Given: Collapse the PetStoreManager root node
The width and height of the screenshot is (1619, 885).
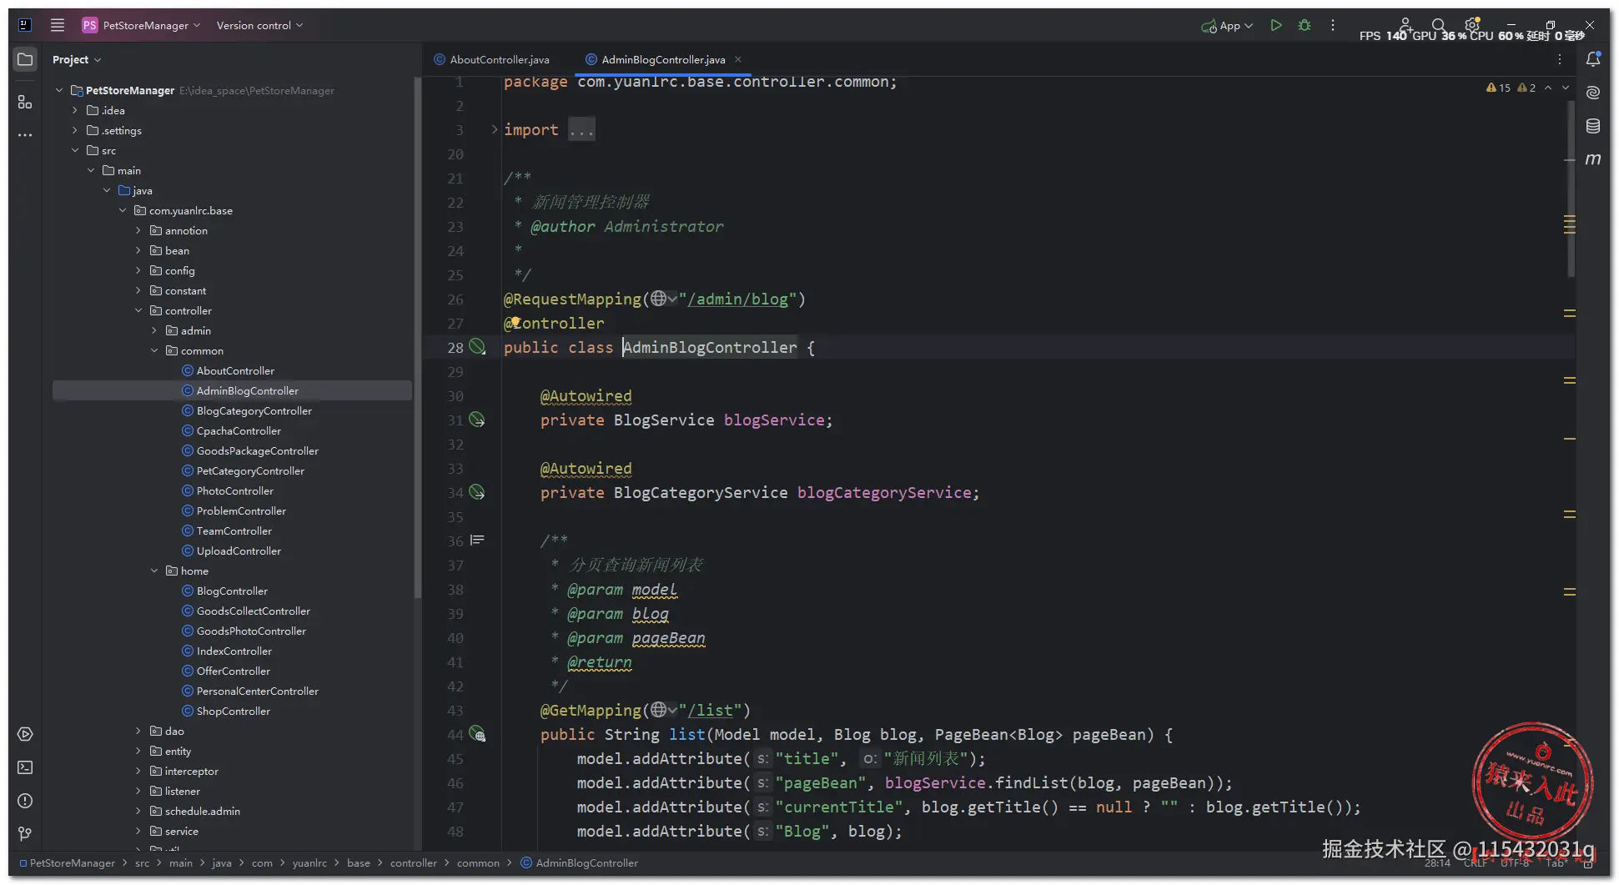Looking at the screenshot, I should (59, 90).
